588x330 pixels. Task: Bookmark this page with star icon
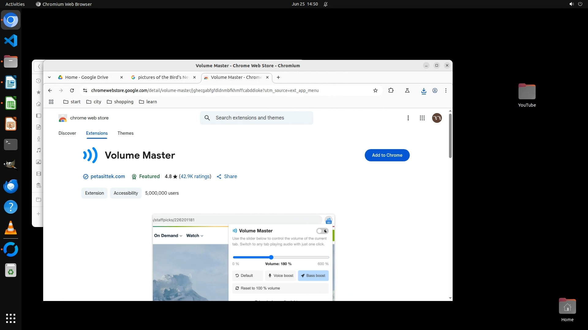click(x=375, y=90)
